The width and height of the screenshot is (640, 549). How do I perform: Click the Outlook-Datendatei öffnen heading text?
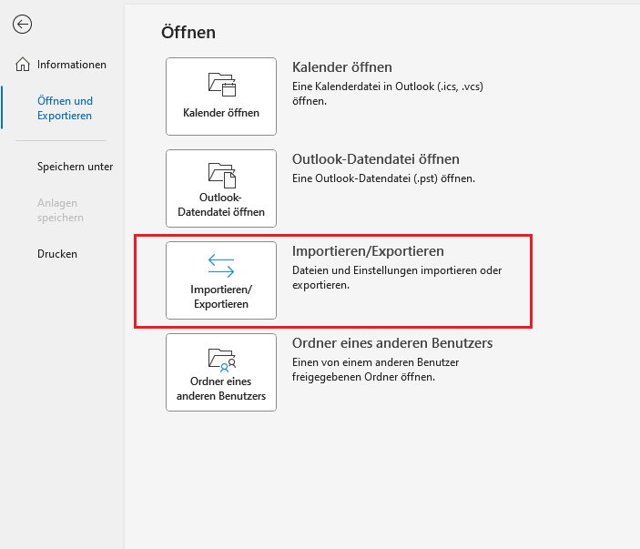point(375,159)
